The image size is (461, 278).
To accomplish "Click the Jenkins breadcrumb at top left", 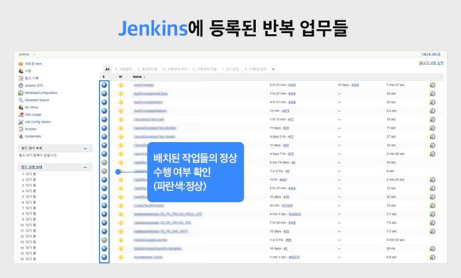I will [x=24, y=54].
